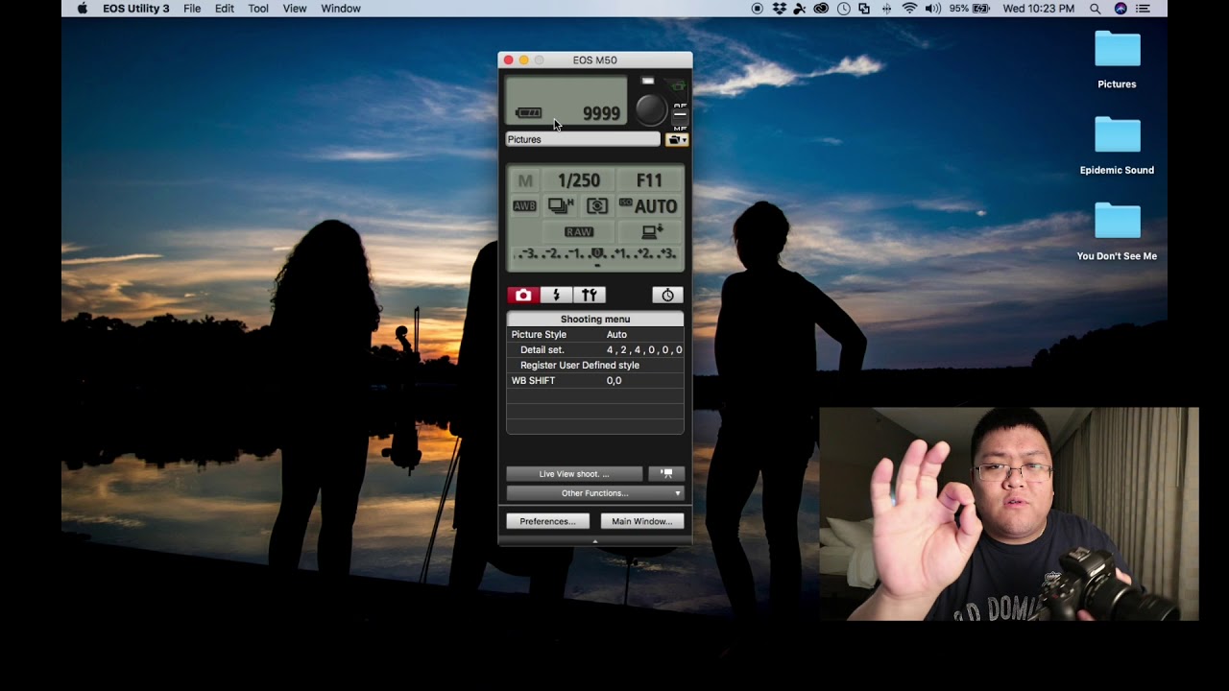Select the You Don't See Me folder
Screen dimensions: 1229x691
1117,231
